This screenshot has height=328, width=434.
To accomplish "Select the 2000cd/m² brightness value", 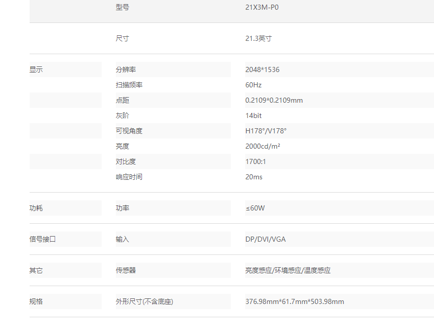I will [262, 146].
